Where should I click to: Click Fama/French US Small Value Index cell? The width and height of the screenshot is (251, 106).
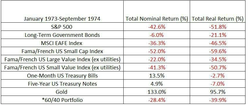[x=62, y=68]
